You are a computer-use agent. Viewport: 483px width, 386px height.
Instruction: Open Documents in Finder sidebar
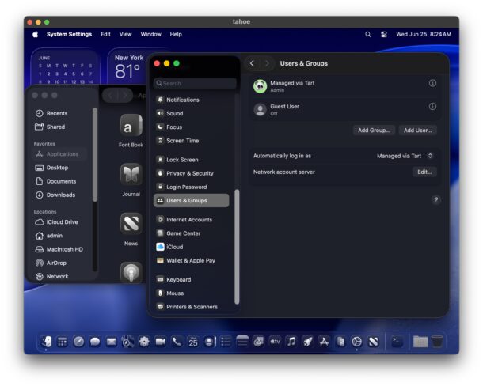tap(59, 181)
